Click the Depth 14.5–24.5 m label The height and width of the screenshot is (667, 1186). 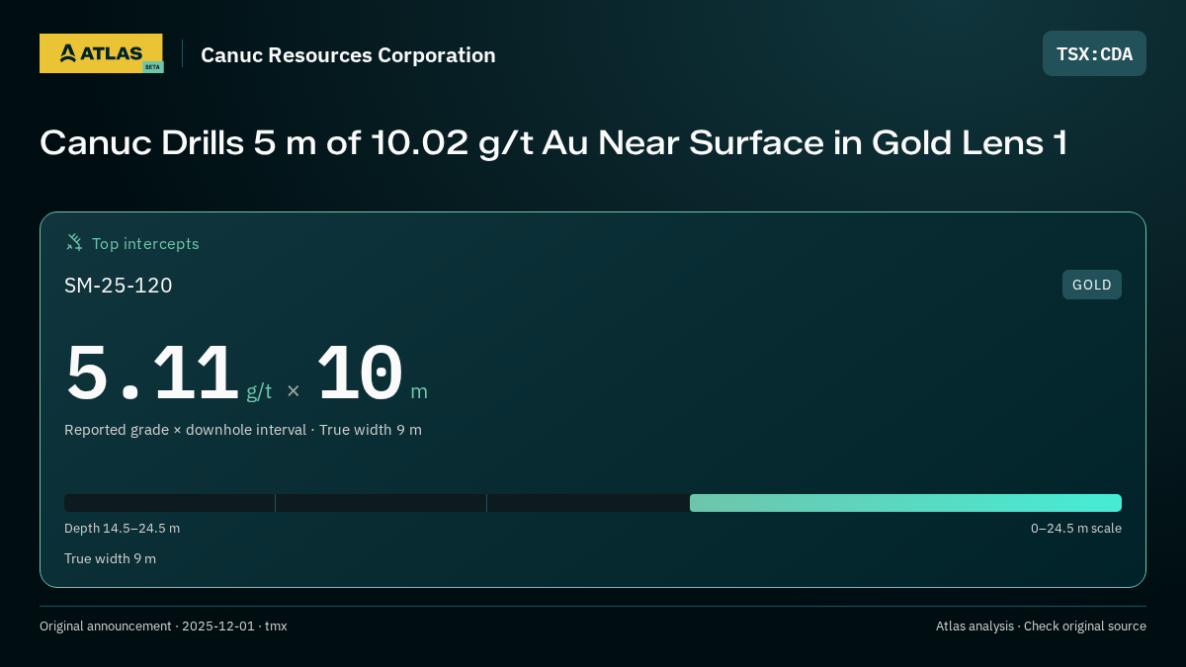click(122, 528)
